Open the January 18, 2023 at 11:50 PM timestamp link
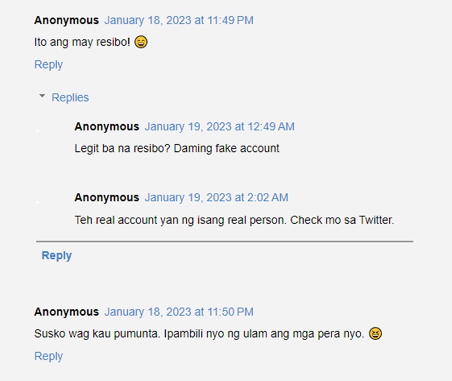The width and height of the screenshot is (452, 381). click(179, 312)
